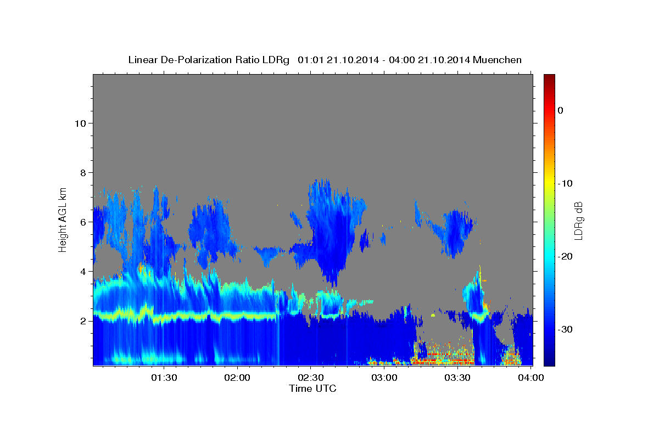Click the height tick label 8

tap(83, 172)
